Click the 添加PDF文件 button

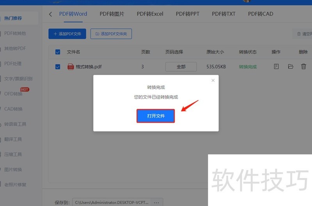pyautogui.click(x=67, y=34)
